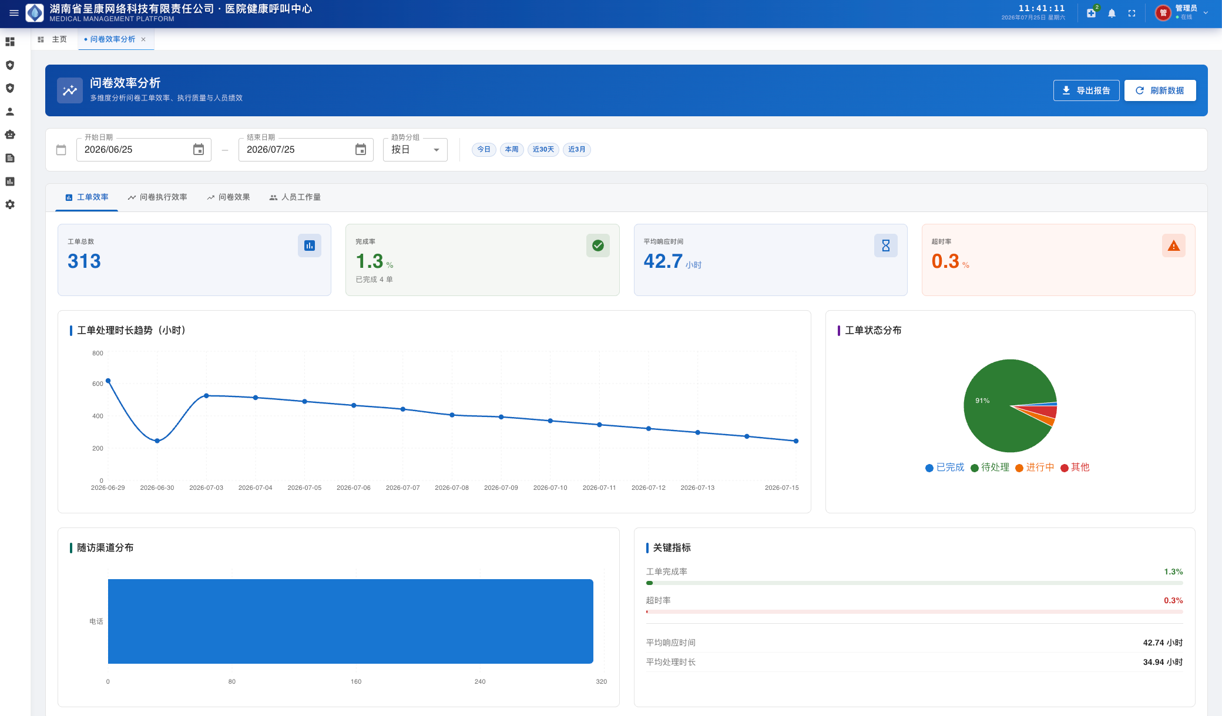
Task: Click the robot icon in sidebar
Action: click(10, 135)
